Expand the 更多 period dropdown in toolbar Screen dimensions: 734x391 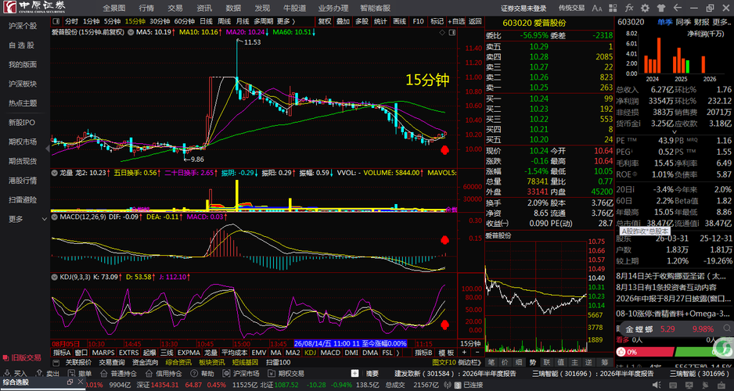point(286,21)
